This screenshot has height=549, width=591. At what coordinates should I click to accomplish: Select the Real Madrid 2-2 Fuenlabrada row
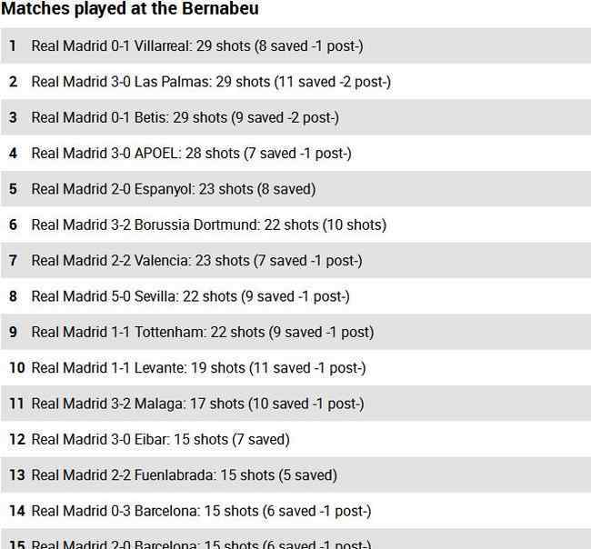[x=184, y=475]
